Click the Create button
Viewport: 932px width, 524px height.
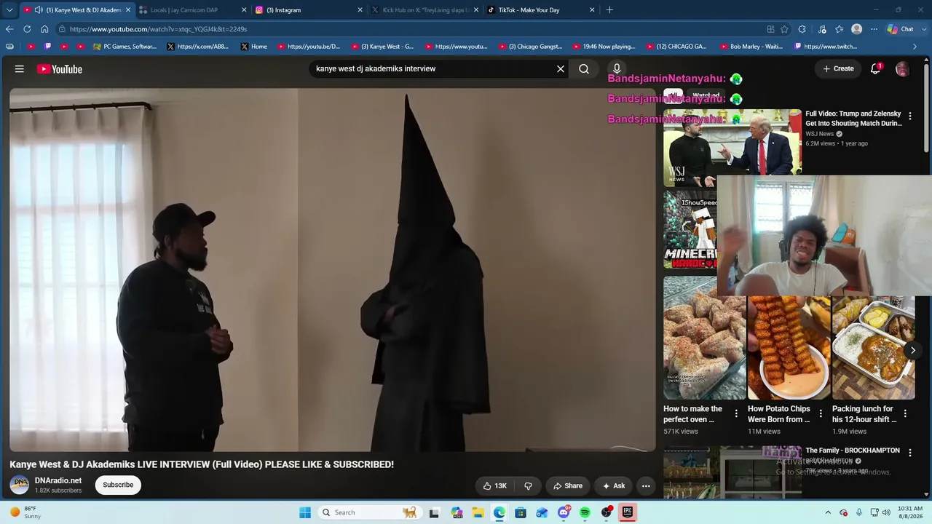838,69
